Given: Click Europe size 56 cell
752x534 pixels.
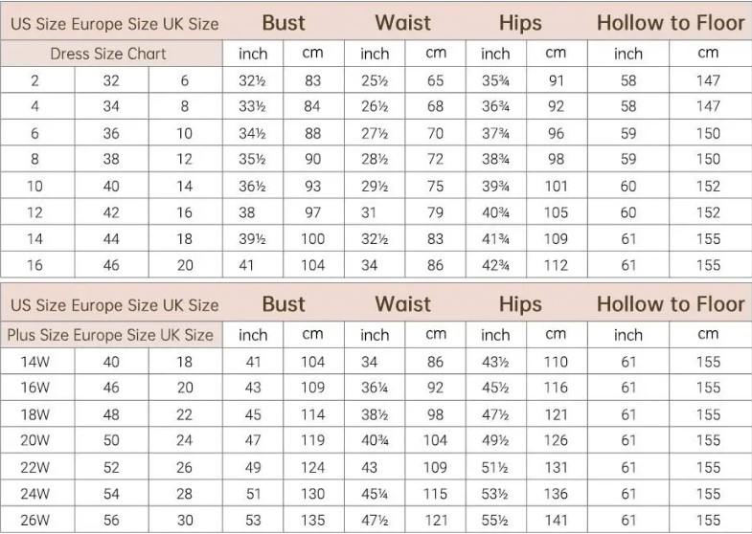Looking at the screenshot, I should [111, 520].
